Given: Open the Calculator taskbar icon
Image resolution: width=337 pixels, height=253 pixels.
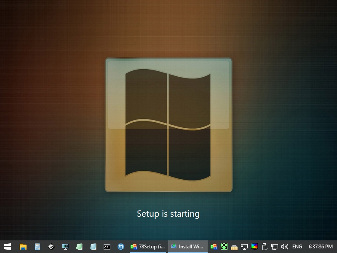Looking at the screenshot, I should click(x=37, y=247).
